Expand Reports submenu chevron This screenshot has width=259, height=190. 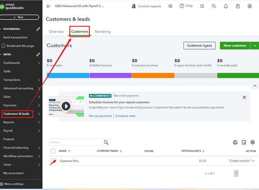tap(39, 122)
